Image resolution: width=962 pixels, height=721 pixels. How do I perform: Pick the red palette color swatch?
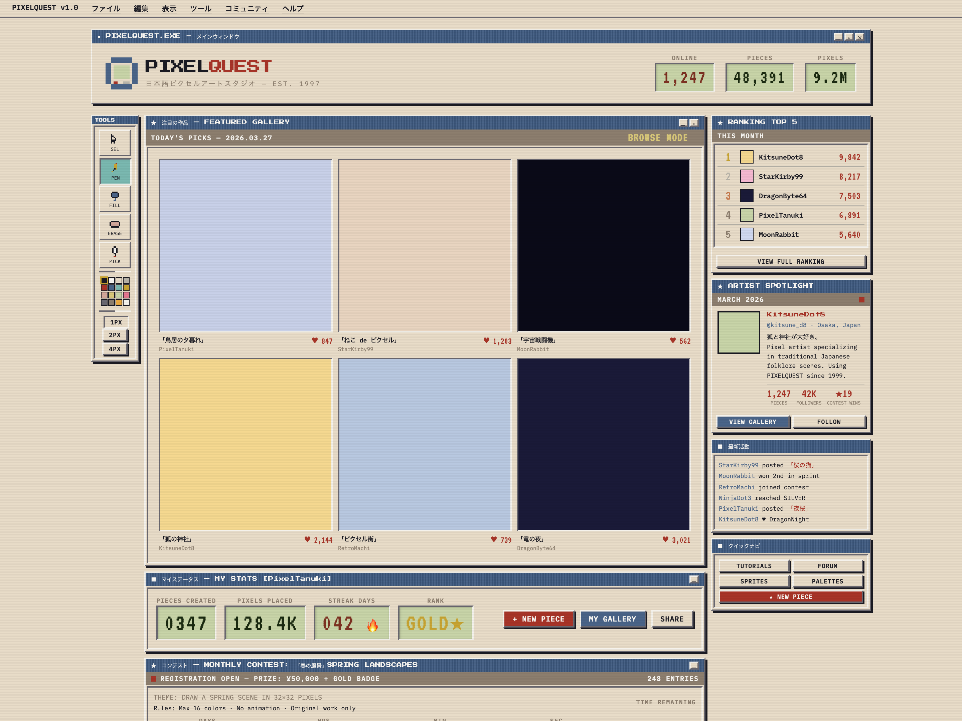(x=104, y=288)
